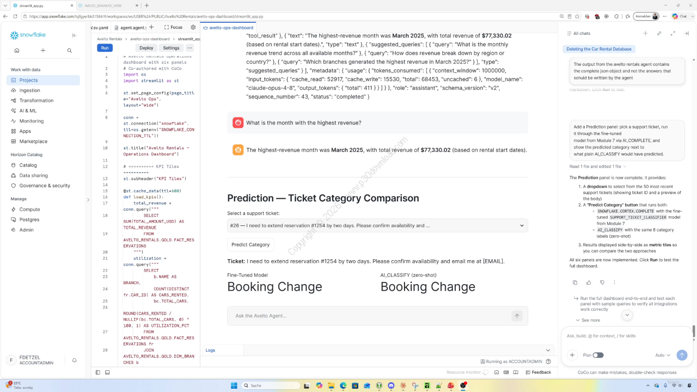
Task: Click the scroll-to-bottom chevron in chat
Action: click(x=627, y=315)
